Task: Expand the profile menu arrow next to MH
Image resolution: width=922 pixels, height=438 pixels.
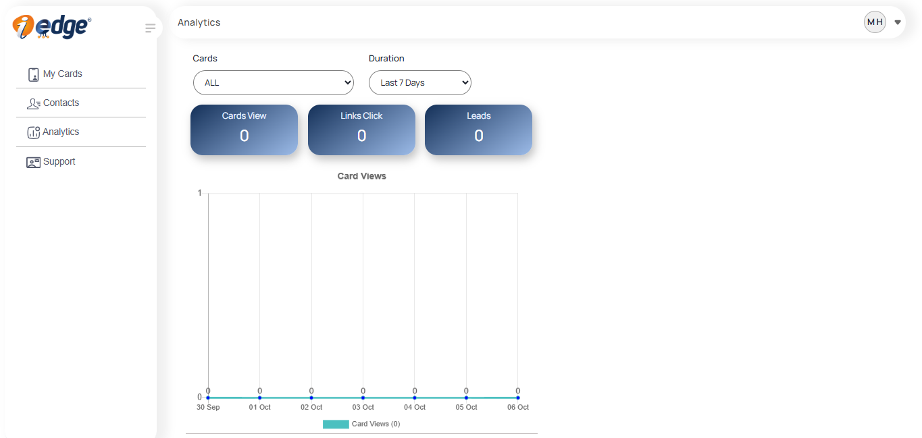Action: click(898, 22)
